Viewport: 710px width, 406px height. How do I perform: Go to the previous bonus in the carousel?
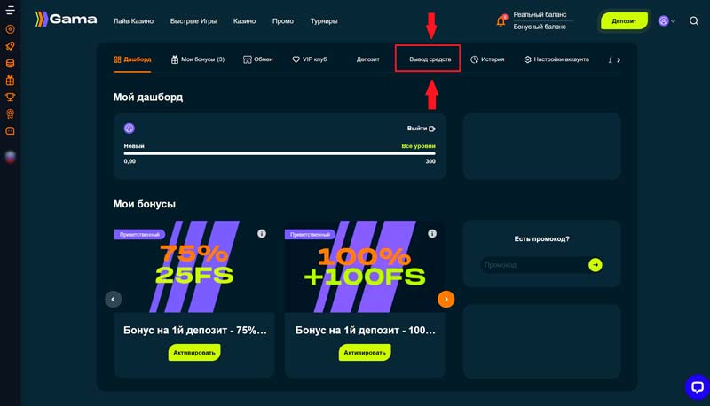[x=114, y=299]
